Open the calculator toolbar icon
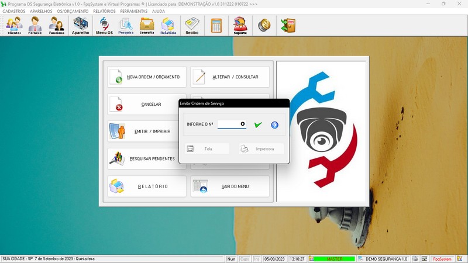 216,26
